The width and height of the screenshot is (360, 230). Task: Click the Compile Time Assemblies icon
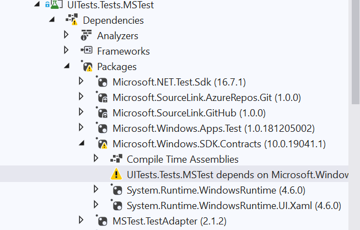point(116,159)
